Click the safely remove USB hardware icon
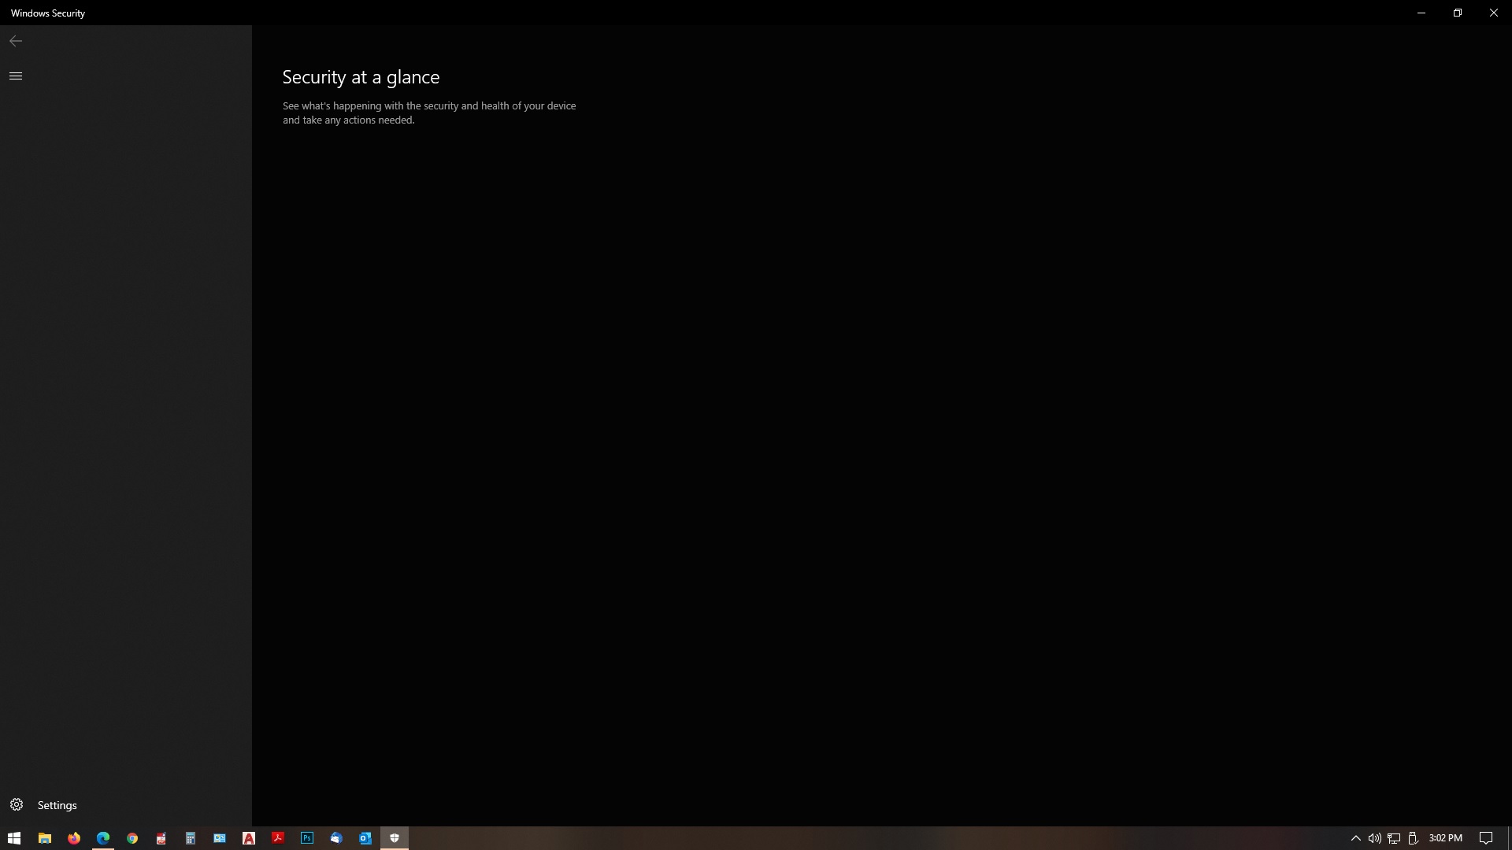 coord(1413,838)
